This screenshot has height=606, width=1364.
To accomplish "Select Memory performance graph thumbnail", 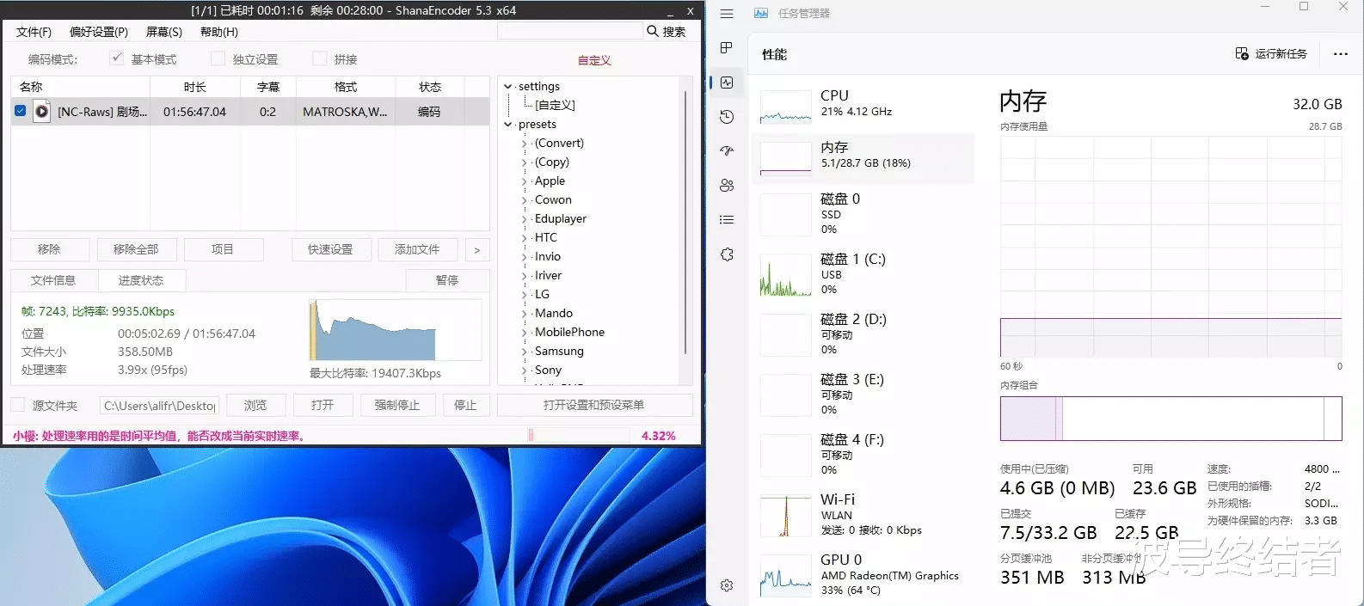I will pos(786,158).
